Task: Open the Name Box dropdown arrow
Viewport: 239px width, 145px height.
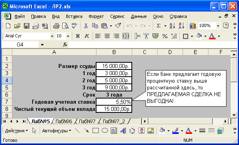Action: pos(42,45)
